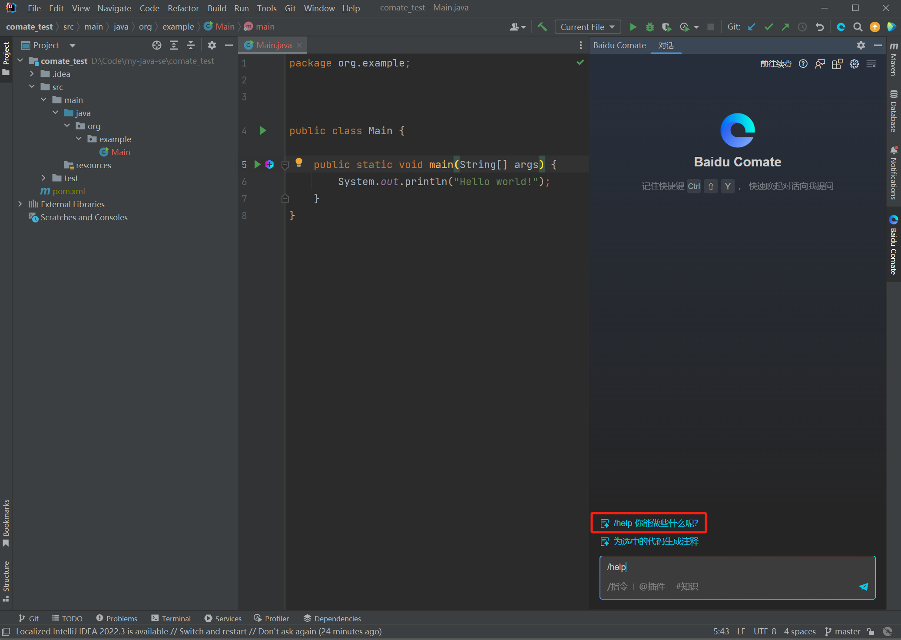Click the /help 你能做些什么呢 suggestion
Screen dimensions: 901x640
pyautogui.click(x=655, y=523)
